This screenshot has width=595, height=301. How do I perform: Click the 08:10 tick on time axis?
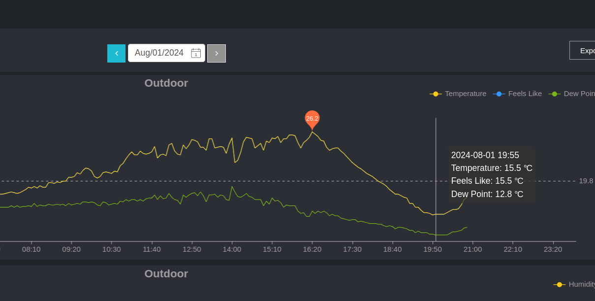coord(31,249)
